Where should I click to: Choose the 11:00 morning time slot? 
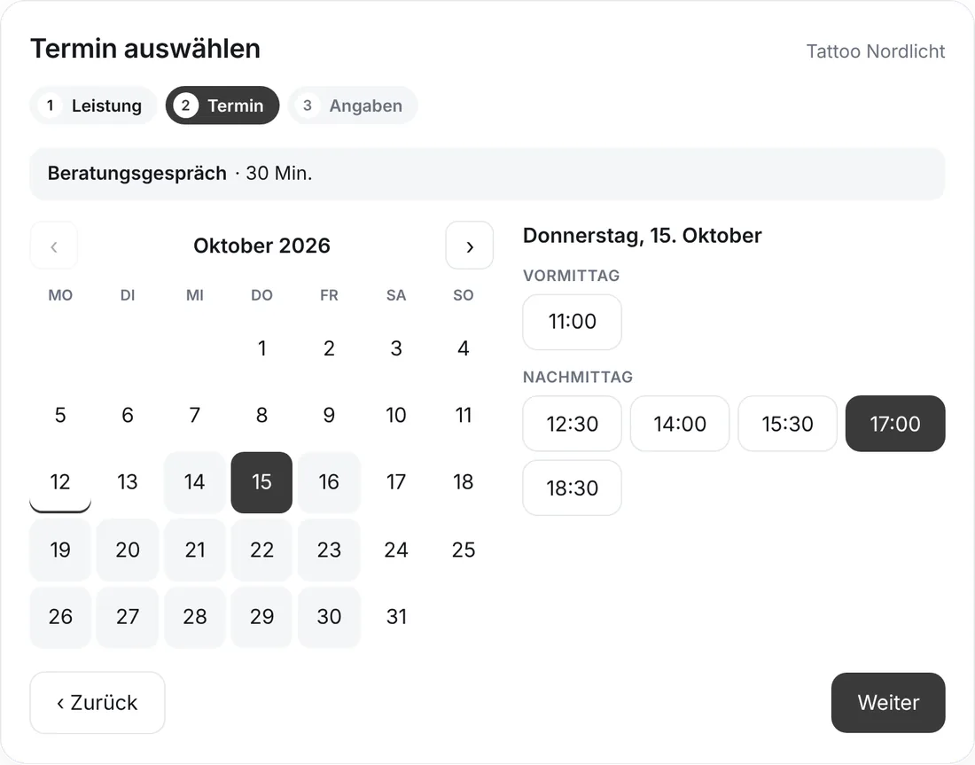(x=572, y=322)
